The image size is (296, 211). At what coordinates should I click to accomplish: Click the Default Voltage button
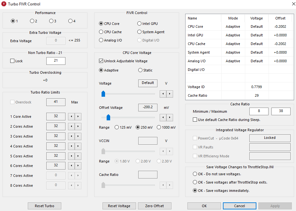pyautogui.click(x=148, y=83)
